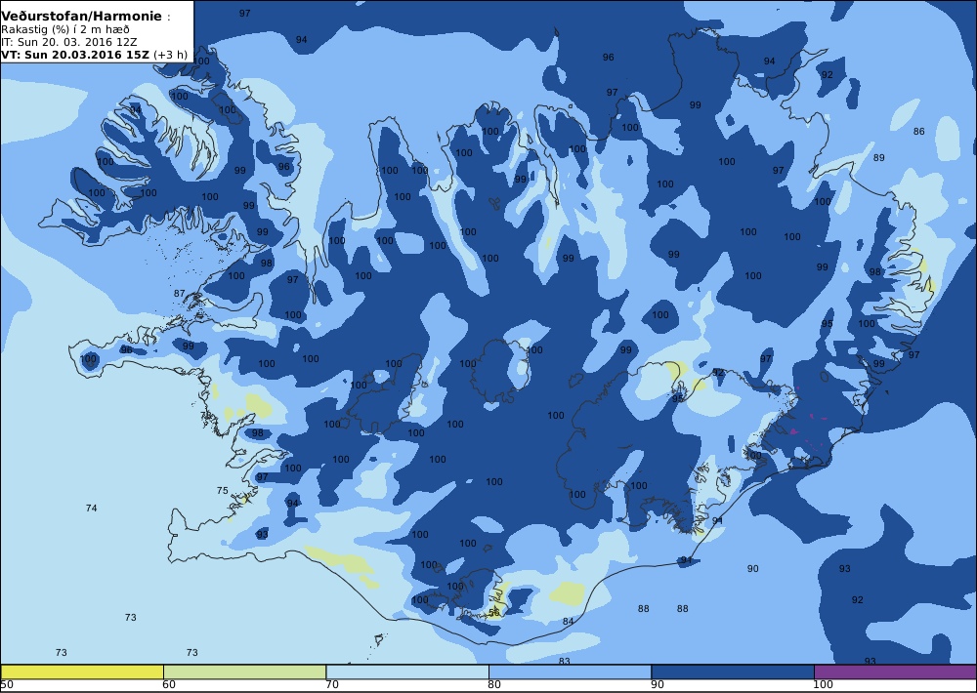
Task: Click the yellow 50–60 legend swatch
Action: 82,672
